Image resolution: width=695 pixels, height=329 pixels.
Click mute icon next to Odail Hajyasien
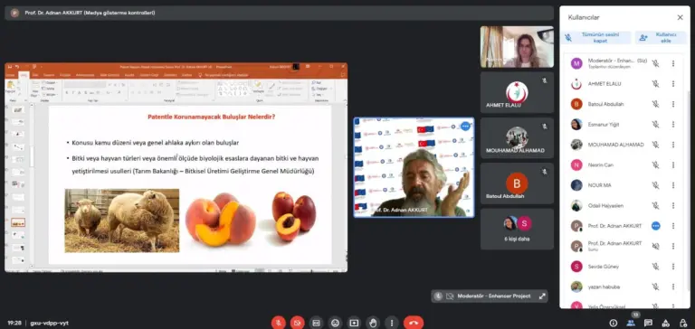pyautogui.click(x=655, y=205)
